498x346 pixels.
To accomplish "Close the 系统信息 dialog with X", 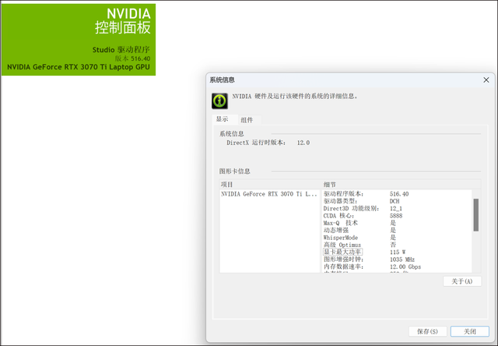I will [486, 79].
